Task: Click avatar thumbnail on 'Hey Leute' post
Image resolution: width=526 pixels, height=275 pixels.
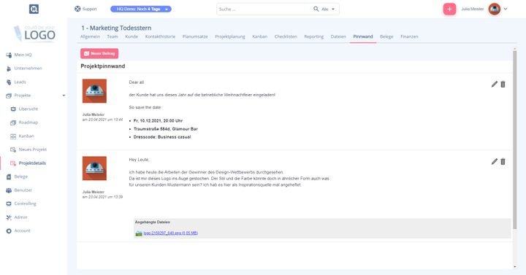Action: [94, 169]
